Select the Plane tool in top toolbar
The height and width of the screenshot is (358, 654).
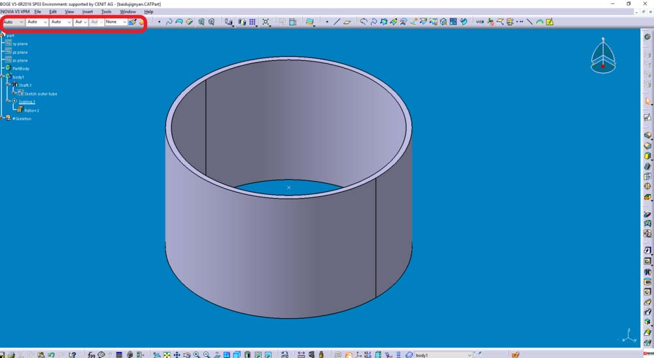pyautogui.click(x=347, y=22)
